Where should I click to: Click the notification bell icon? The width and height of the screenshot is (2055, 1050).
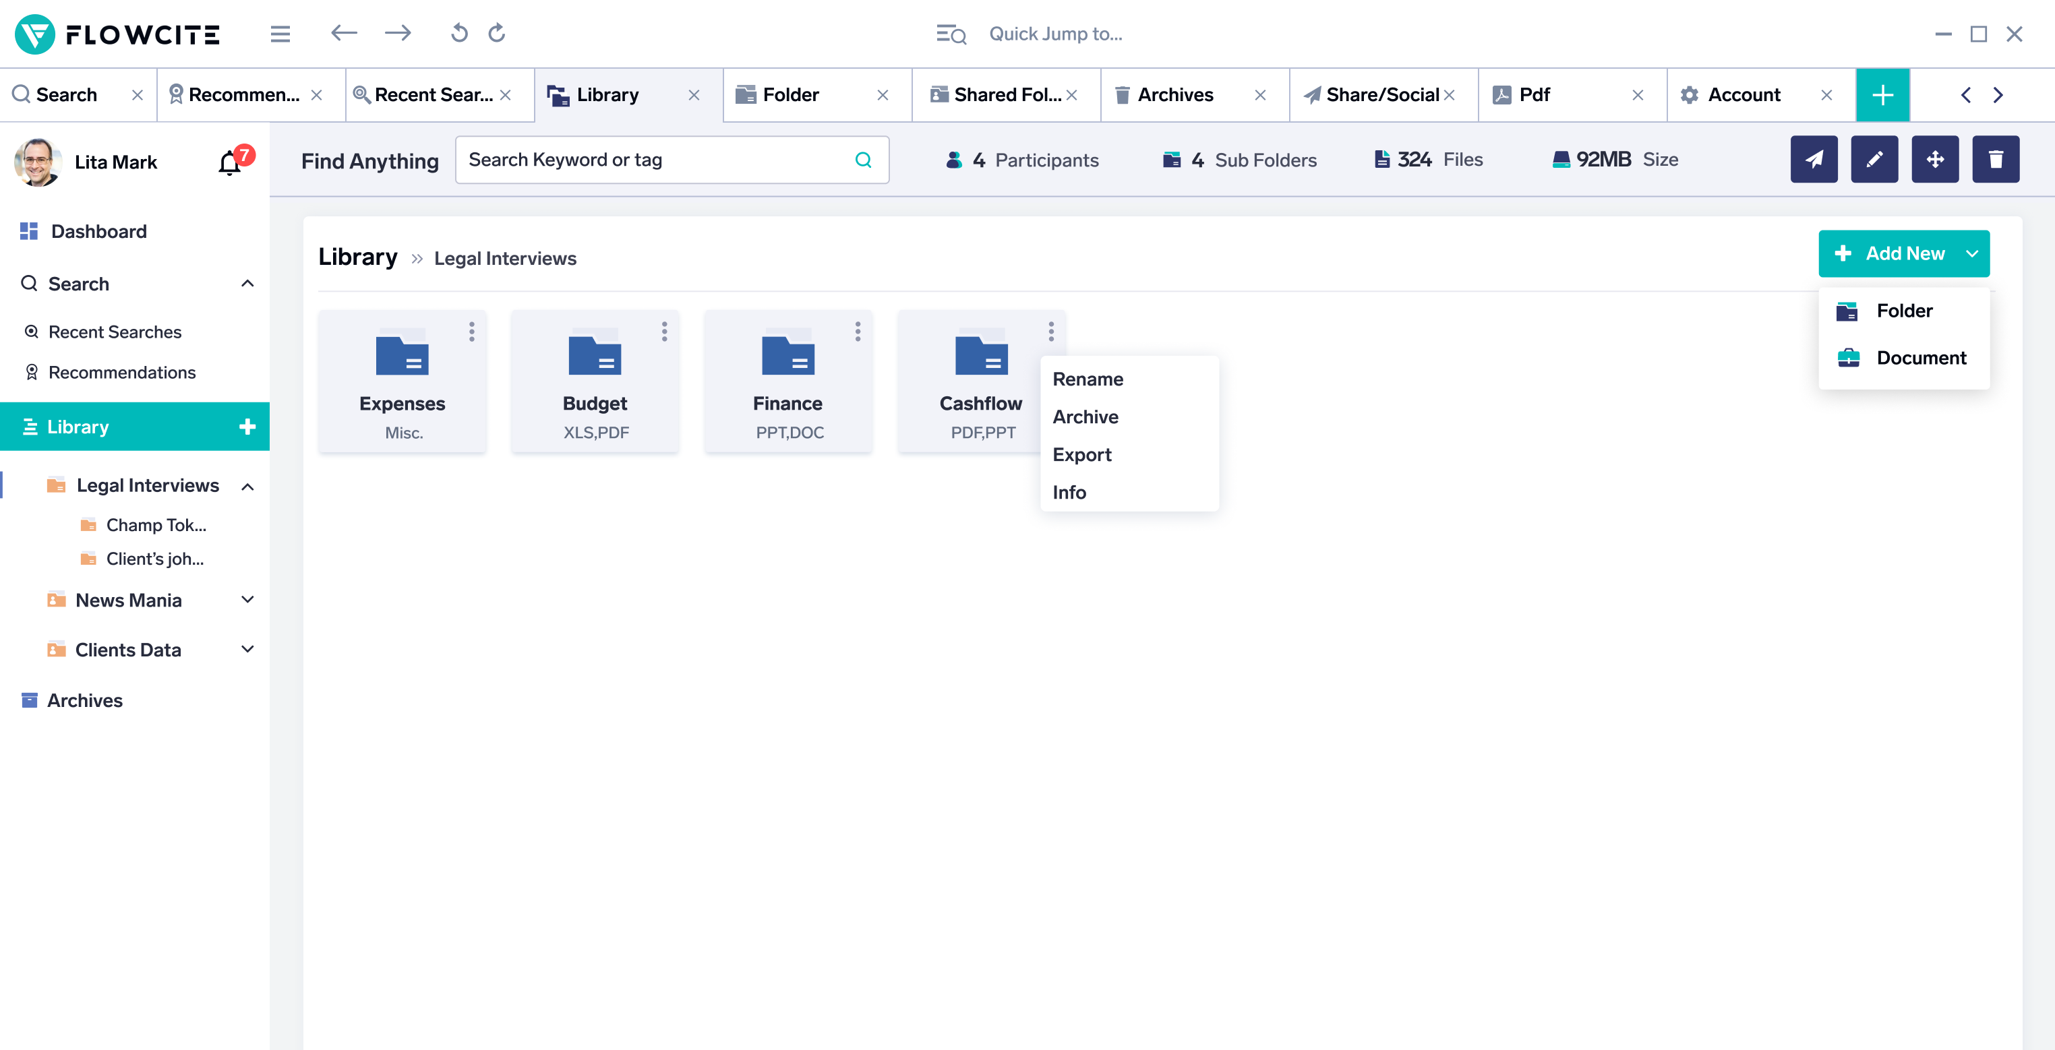230,162
